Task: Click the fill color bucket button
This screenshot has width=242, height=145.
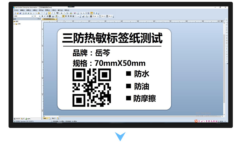Action: pyautogui.click(x=87, y=16)
